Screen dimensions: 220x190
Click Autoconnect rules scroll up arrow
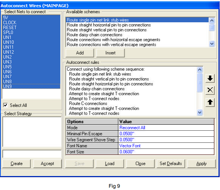point(200,70)
